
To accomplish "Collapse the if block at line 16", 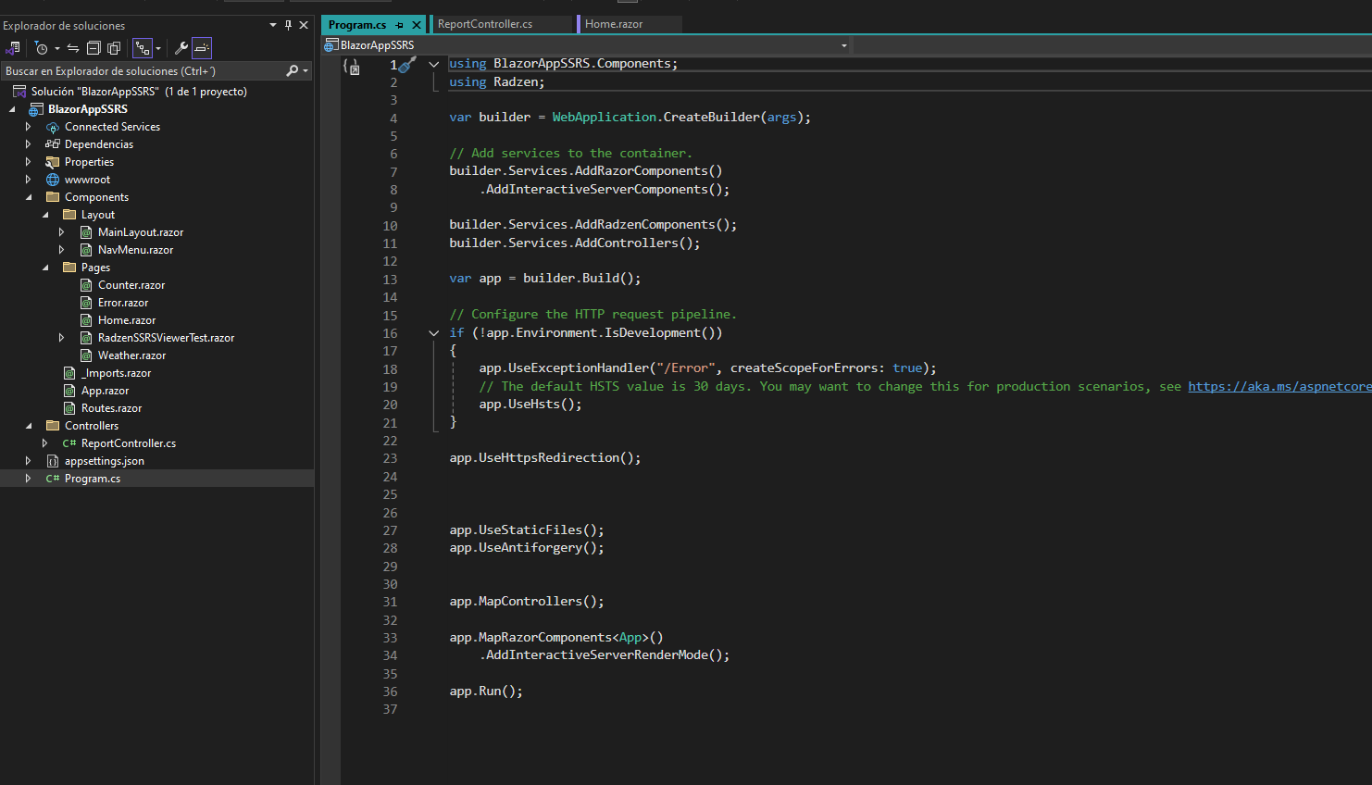I will (x=433, y=333).
